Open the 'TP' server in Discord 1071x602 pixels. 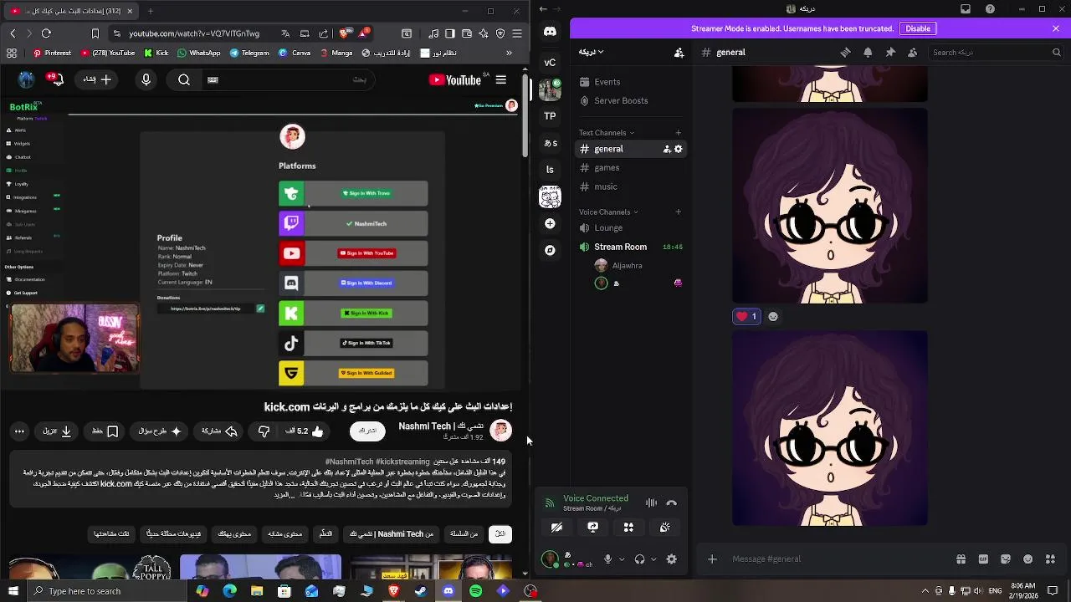(550, 116)
